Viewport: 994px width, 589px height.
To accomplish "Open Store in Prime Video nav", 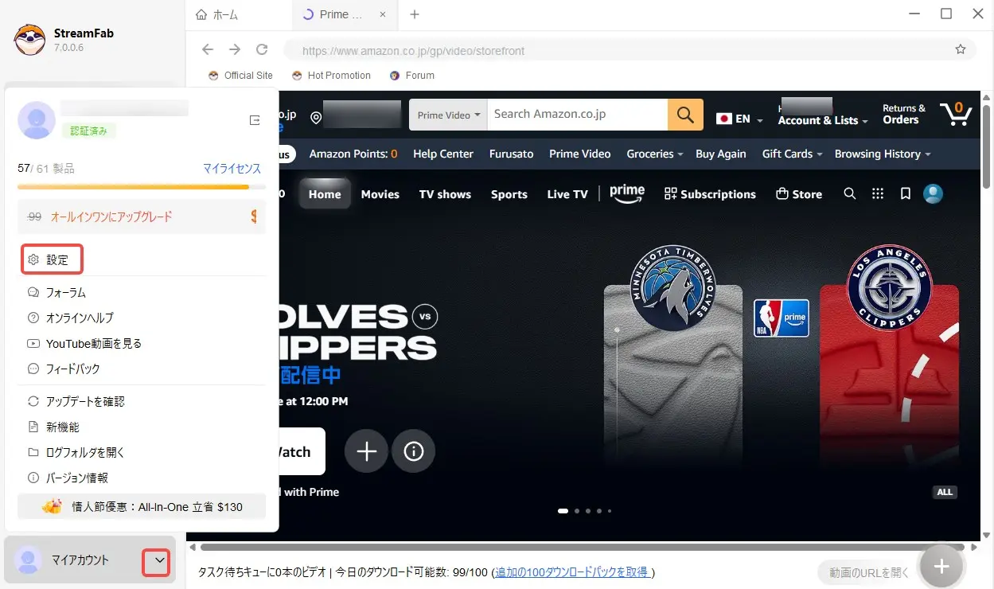I will tap(798, 194).
